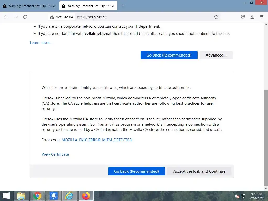
Task: Open the blue sun app in taskbar
Action: (53, 196)
